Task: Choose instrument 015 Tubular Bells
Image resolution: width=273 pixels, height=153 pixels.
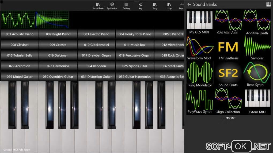Action: pyautogui.click(x=20, y=55)
